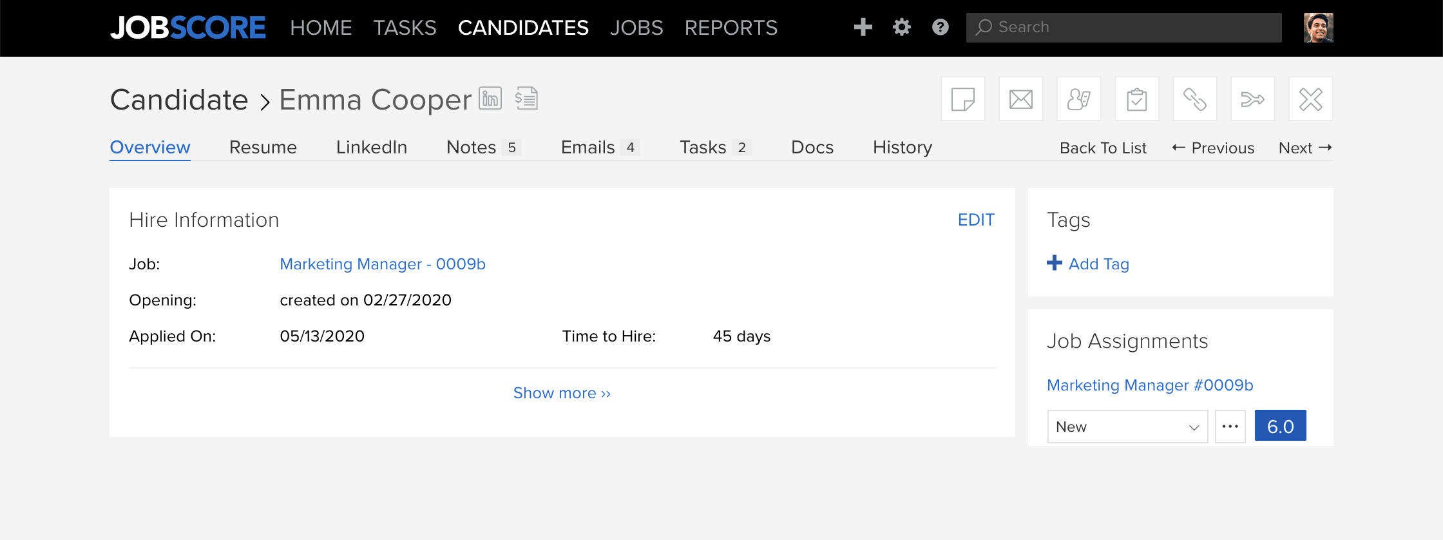The width and height of the screenshot is (1443, 540).
Task: Click the JobScore logo
Action: click(187, 28)
